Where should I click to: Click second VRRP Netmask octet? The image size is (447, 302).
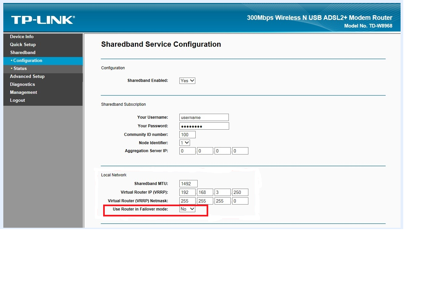point(205,201)
